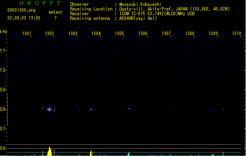This screenshot has height=156, width=246.
Task: Select antenna text A504HB(yagi 4el)
Action: (x=138, y=18)
